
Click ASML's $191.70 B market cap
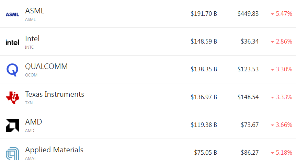[204, 14]
